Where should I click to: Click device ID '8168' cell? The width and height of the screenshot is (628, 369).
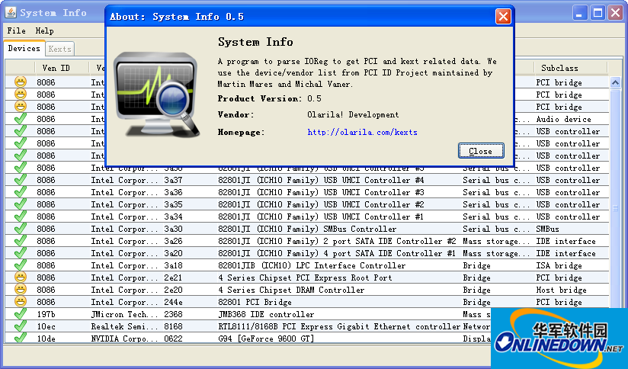pos(173,326)
